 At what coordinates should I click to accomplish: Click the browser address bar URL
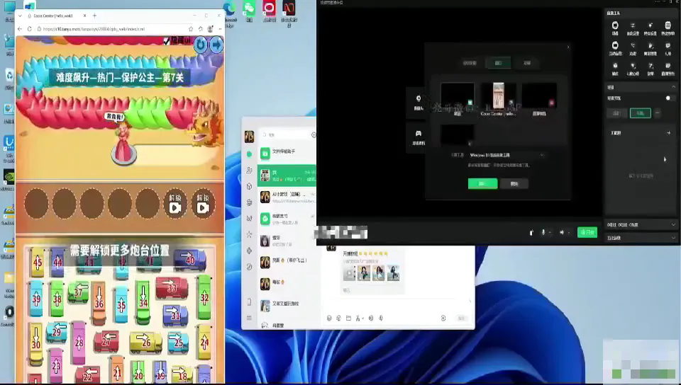[x=94, y=29]
